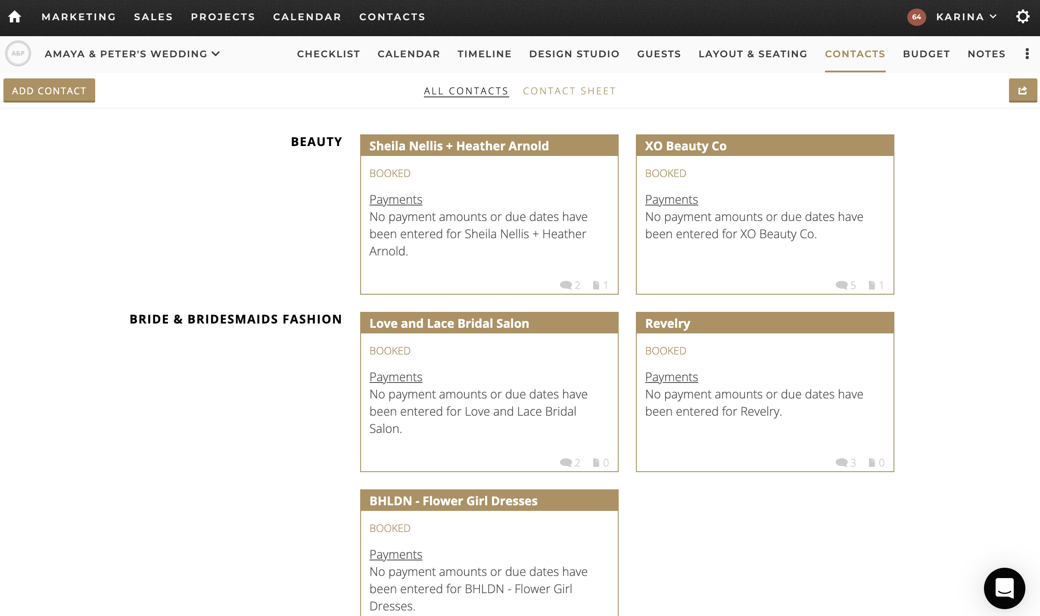1040x616 pixels.
Task: Open Projects in top menu
Action: point(223,17)
